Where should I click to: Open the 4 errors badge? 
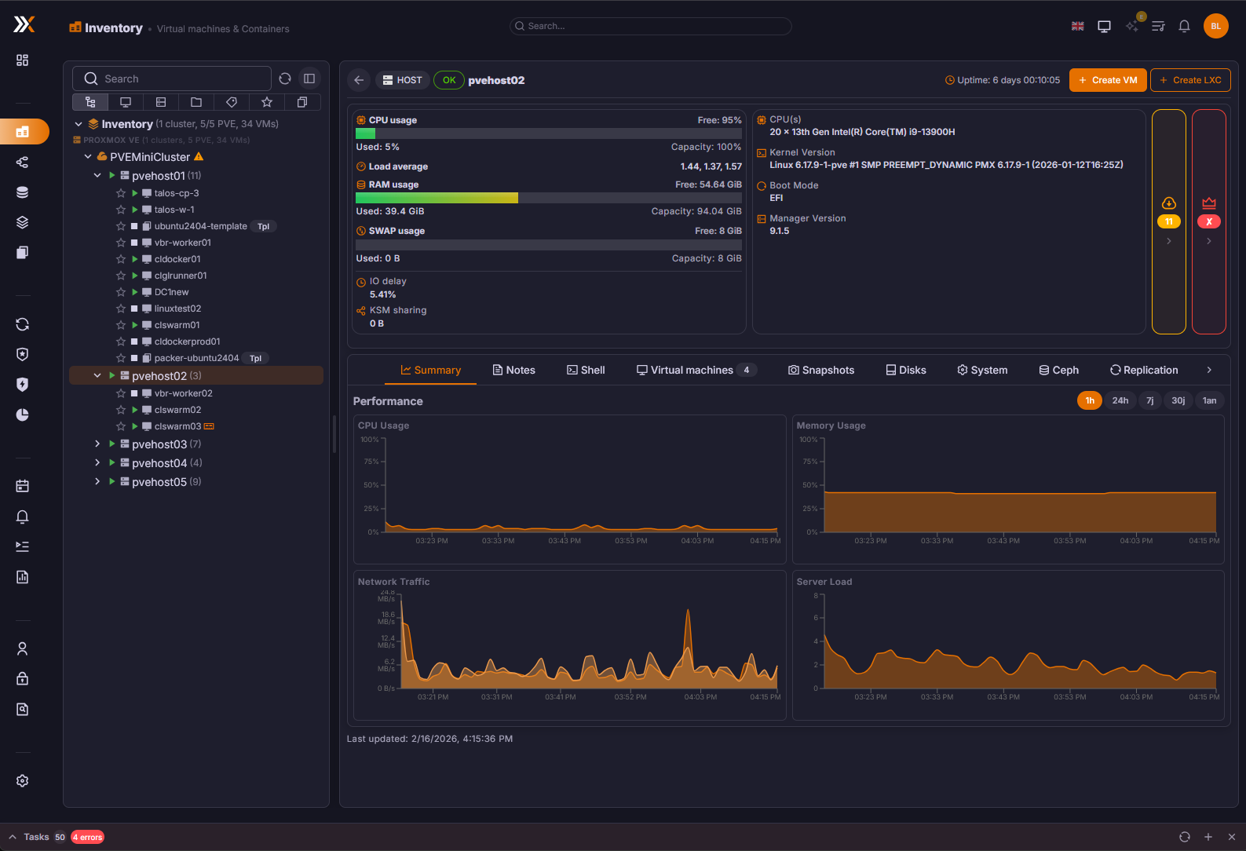[88, 837]
